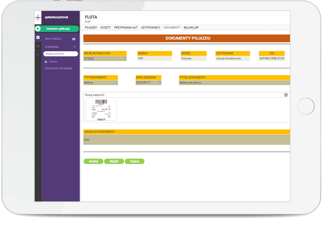This screenshot has height=235, width=323.
Task: Open the calendar icon in Data dodania
Action: [x=160, y=82]
